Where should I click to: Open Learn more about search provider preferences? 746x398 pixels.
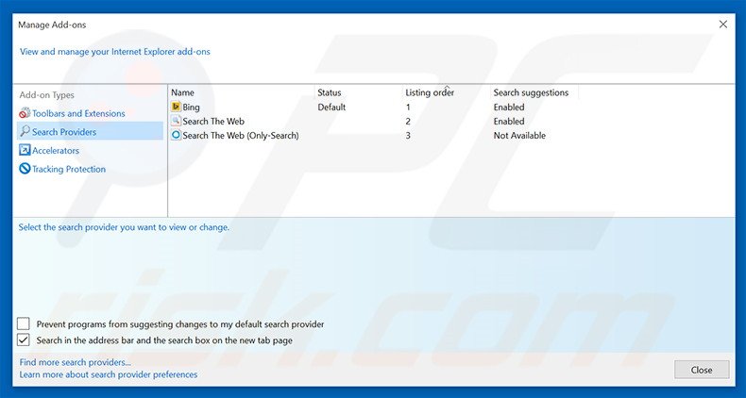[109, 374]
